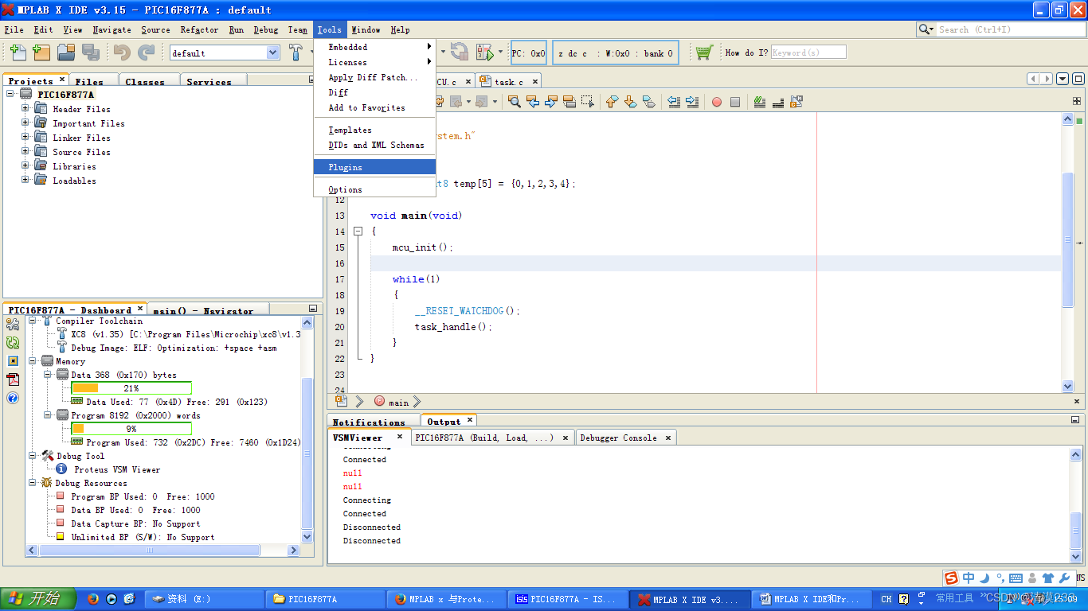Open the Embedded submenu in Tools menu

click(375, 47)
